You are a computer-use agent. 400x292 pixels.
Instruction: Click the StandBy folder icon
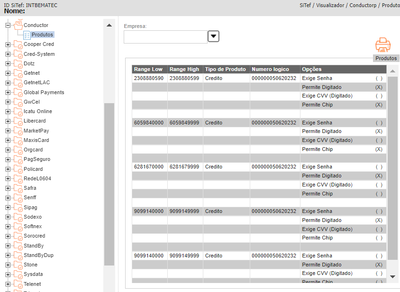pos(18,246)
